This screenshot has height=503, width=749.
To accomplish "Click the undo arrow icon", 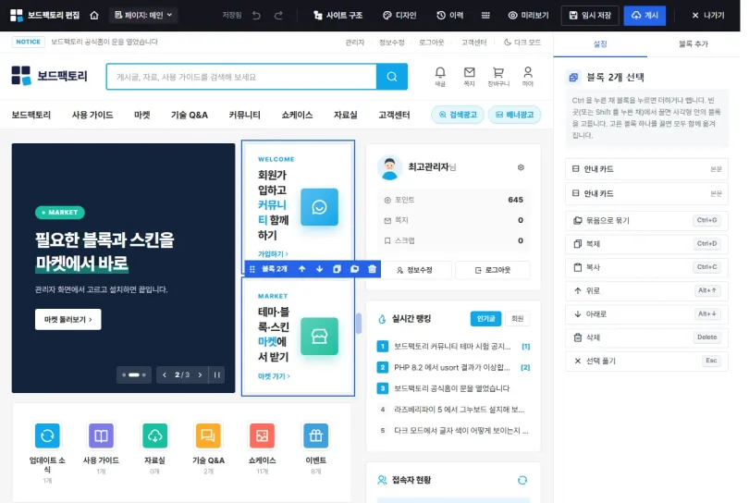I will (x=256, y=16).
